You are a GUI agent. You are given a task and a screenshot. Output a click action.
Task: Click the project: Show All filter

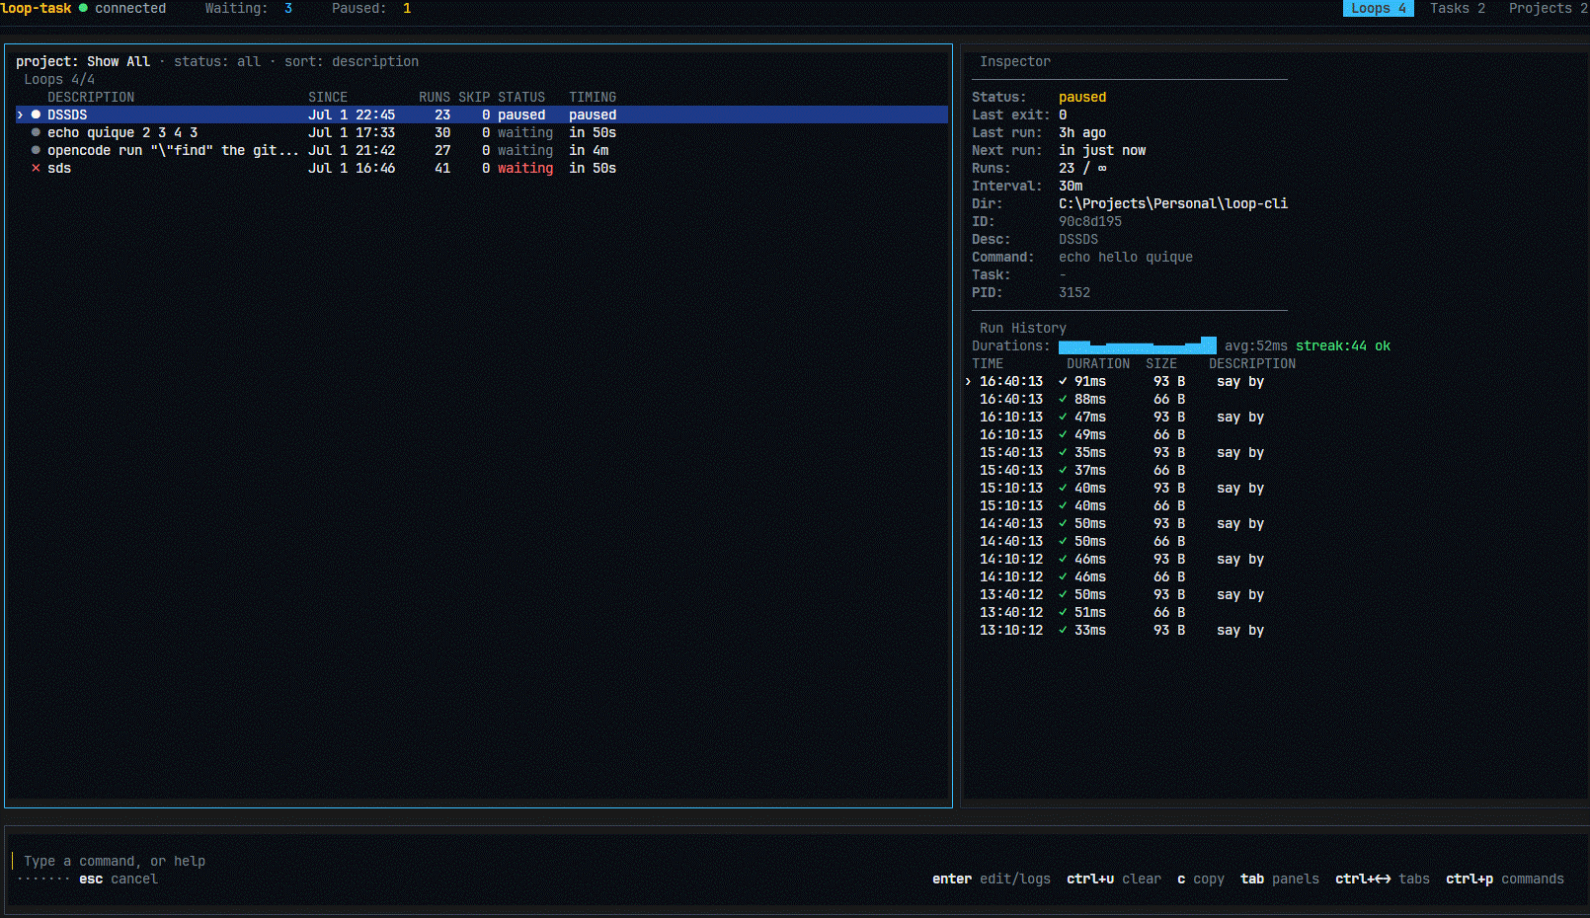click(83, 61)
